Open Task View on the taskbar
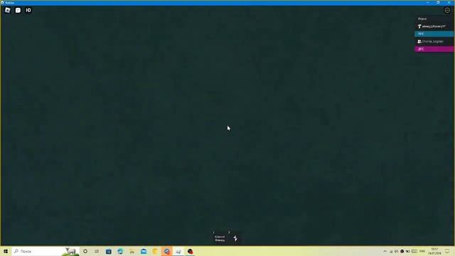 click(x=97, y=251)
